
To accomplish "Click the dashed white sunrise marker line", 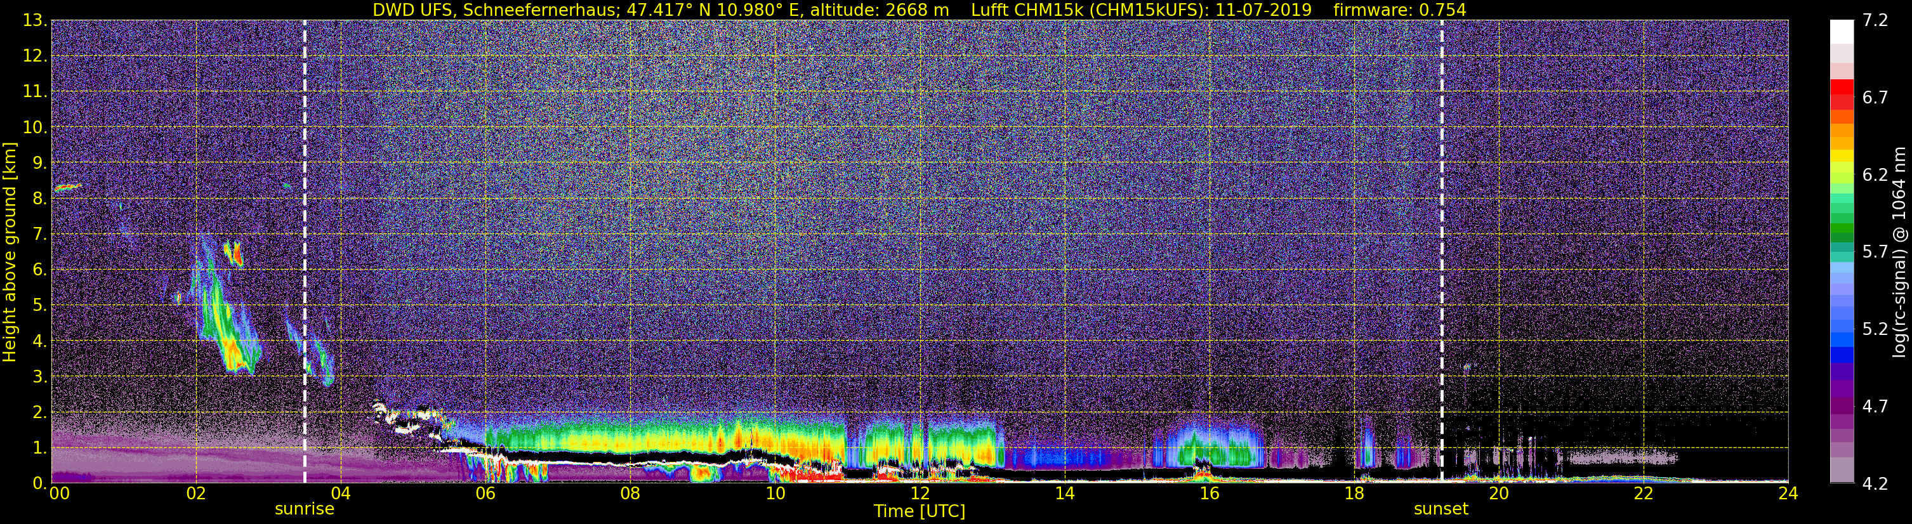I will pyautogui.click(x=305, y=252).
